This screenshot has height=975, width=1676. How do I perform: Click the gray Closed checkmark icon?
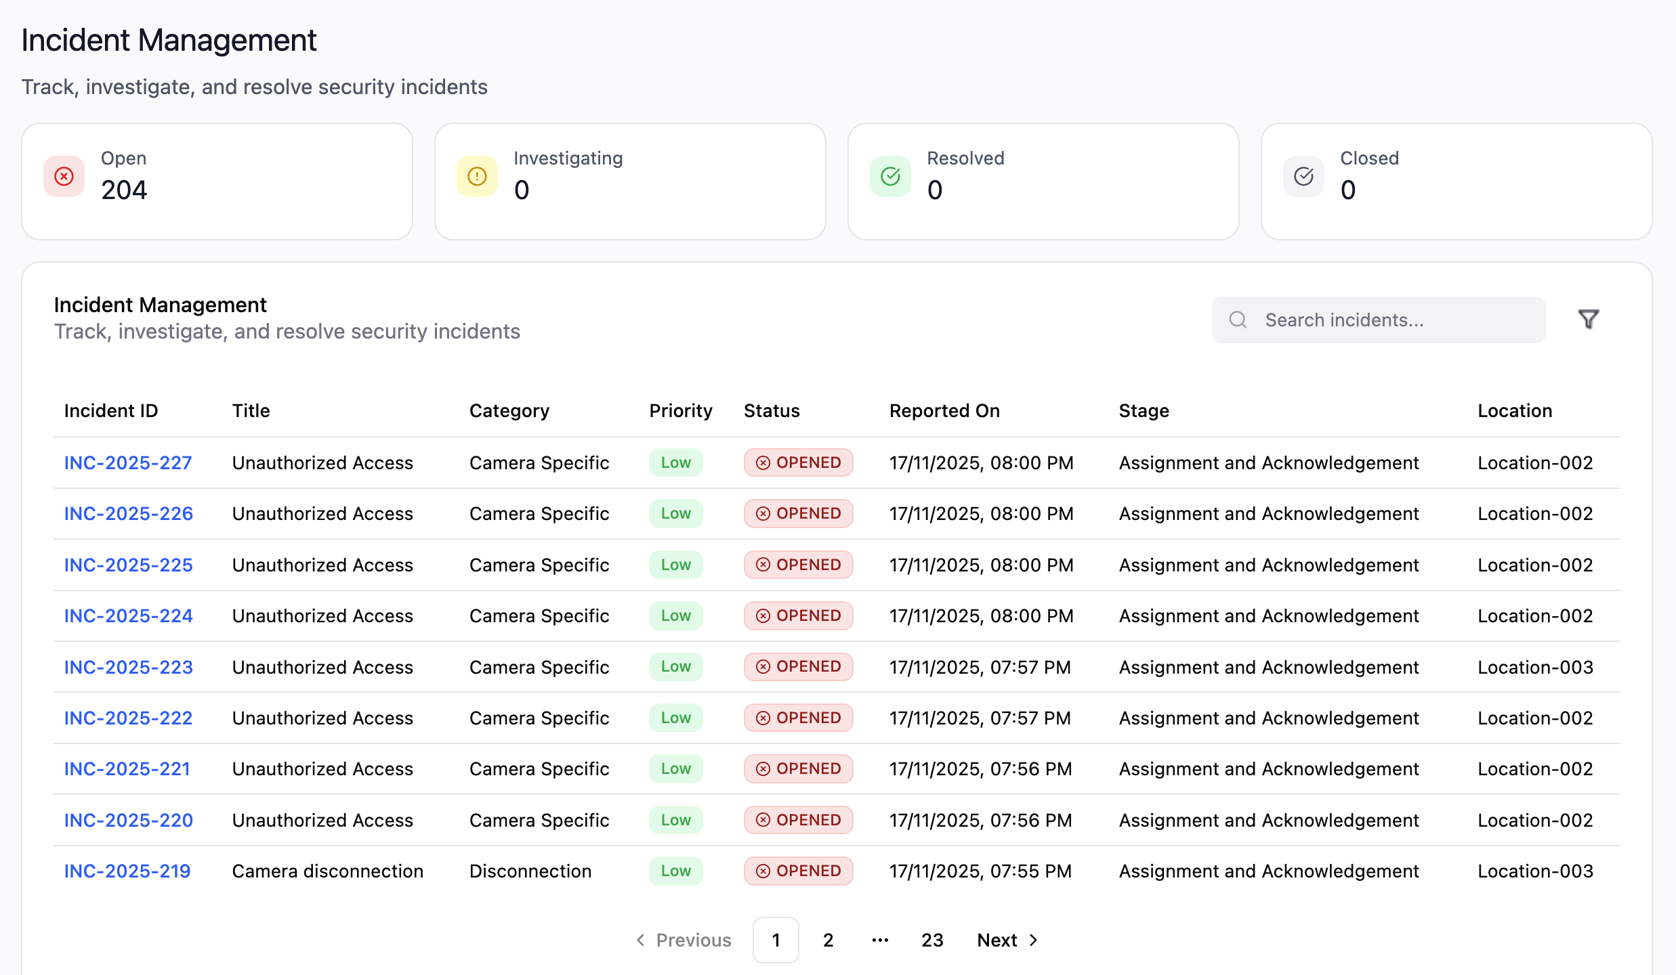tap(1303, 177)
